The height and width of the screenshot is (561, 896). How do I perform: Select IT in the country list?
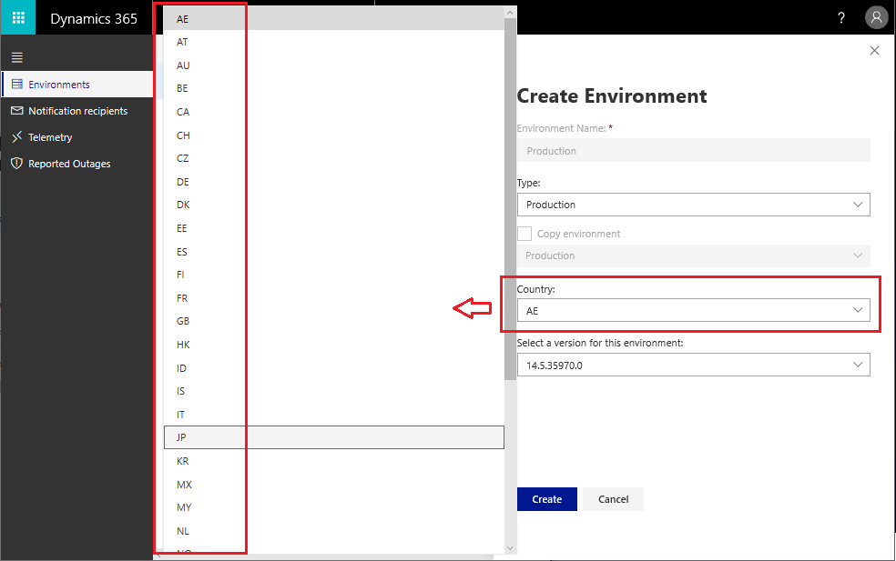(x=333, y=415)
